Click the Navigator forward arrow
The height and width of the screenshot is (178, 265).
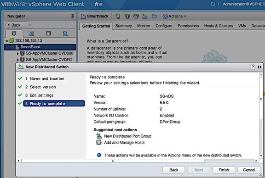(30, 25)
